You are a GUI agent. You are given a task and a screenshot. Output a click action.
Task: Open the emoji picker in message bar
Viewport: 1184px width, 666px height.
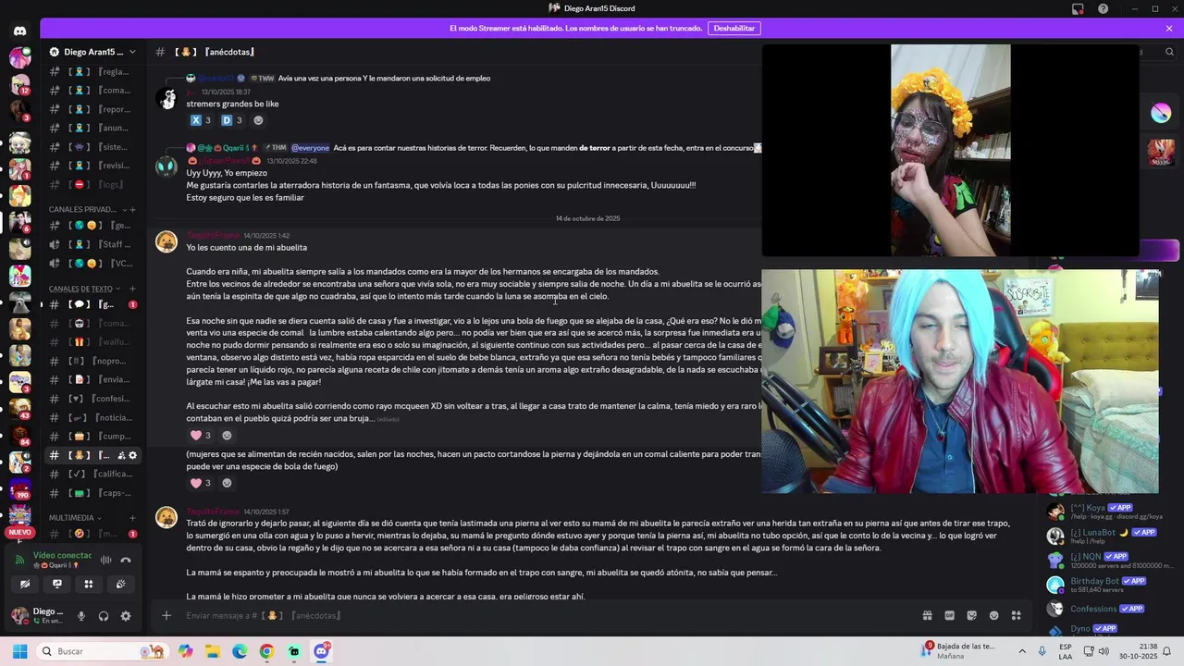pyautogui.click(x=993, y=615)
